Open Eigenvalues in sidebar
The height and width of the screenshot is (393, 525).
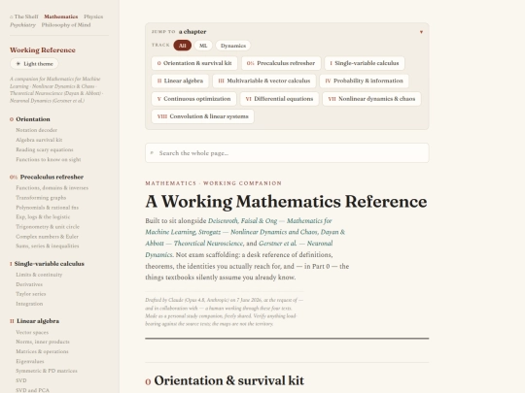30,361
